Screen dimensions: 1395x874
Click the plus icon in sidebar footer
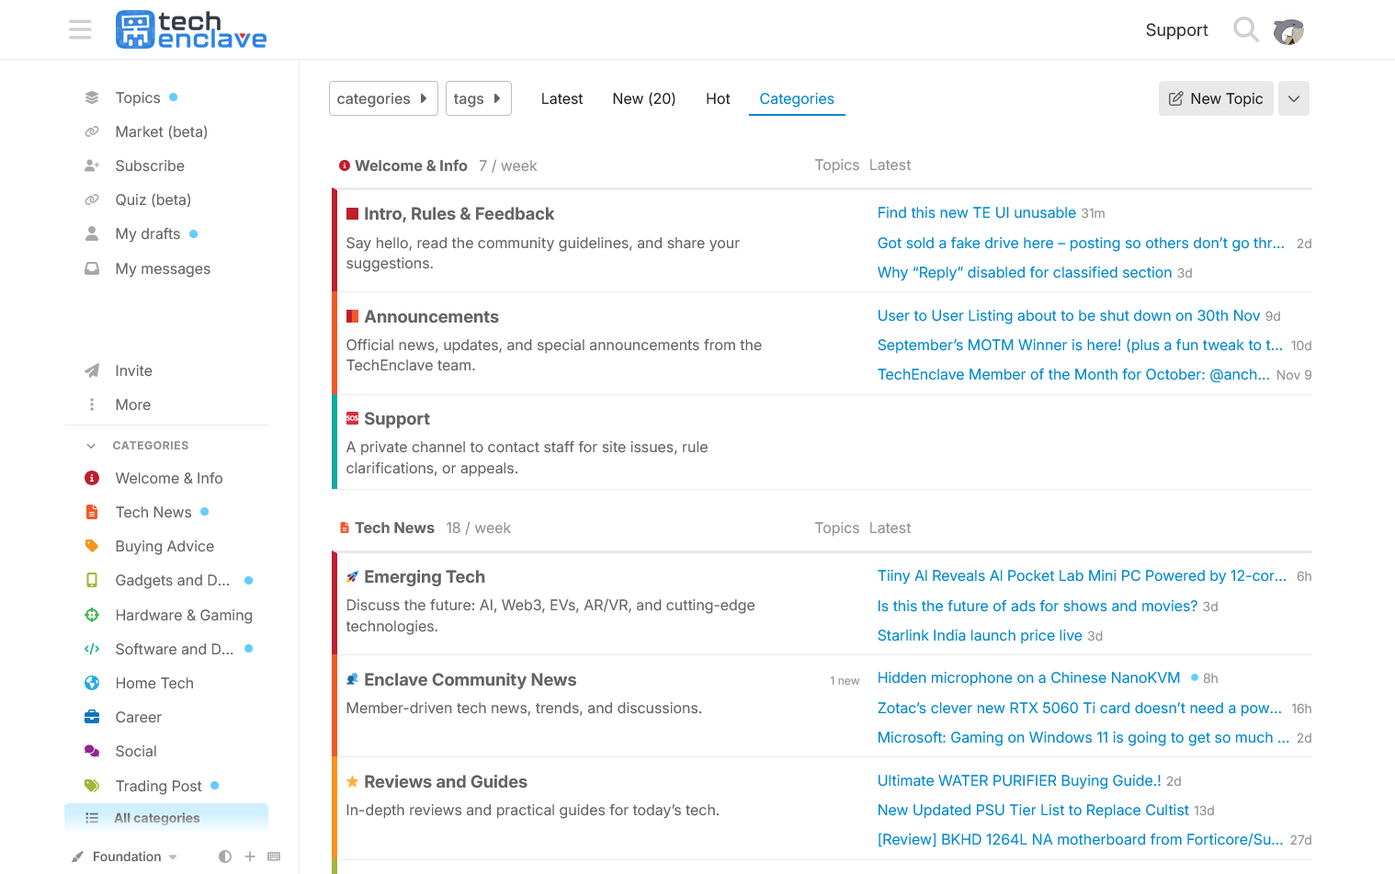[x=250, y=857]
